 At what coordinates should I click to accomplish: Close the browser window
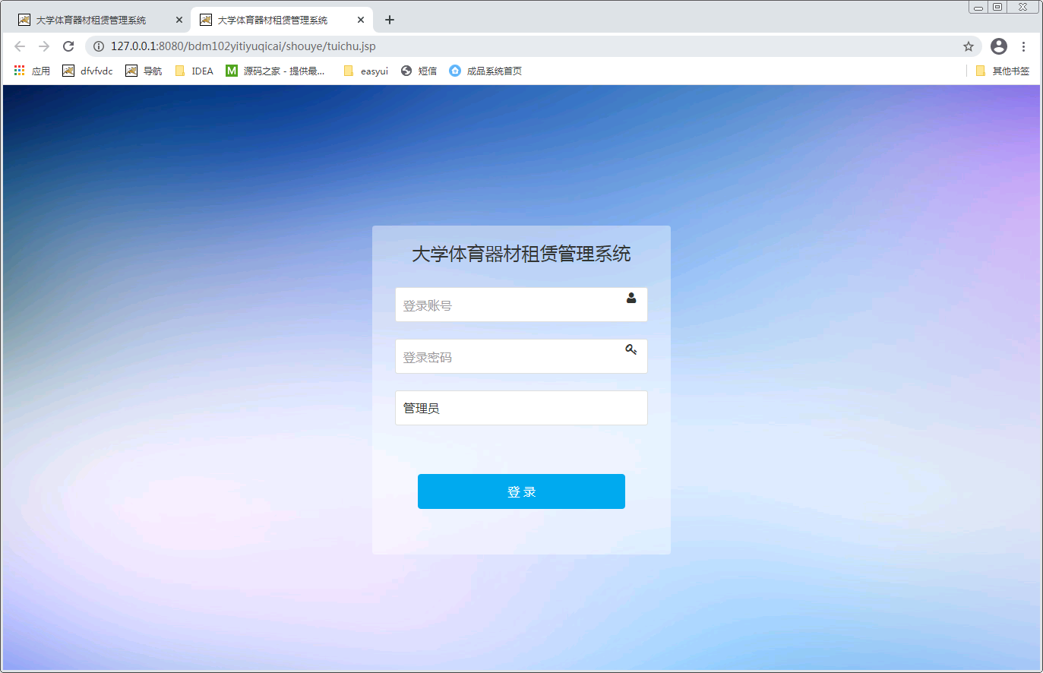pyautogui.click(x=1023, y=7)
